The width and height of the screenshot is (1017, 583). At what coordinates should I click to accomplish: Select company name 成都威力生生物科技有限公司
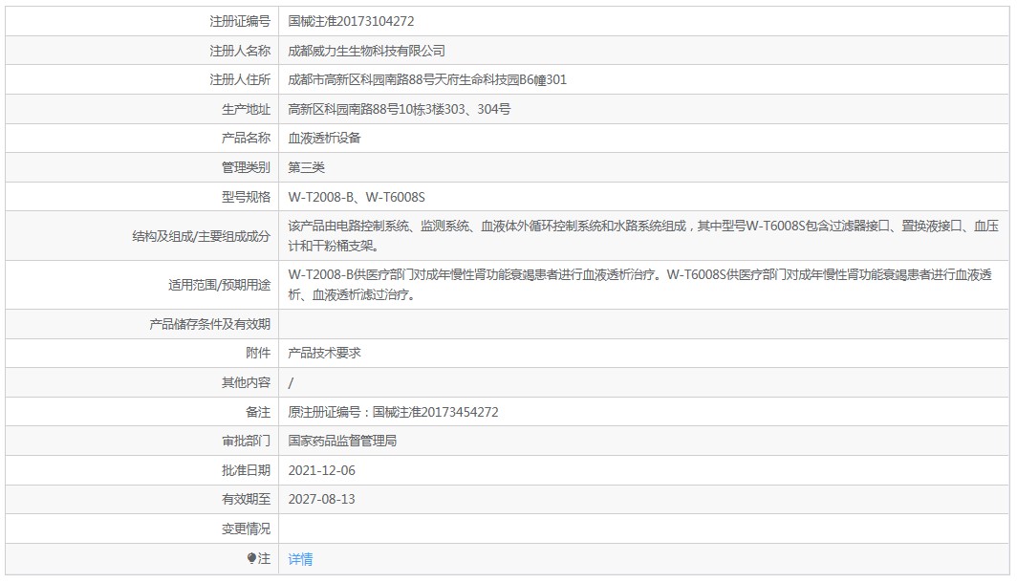point(366,51)
